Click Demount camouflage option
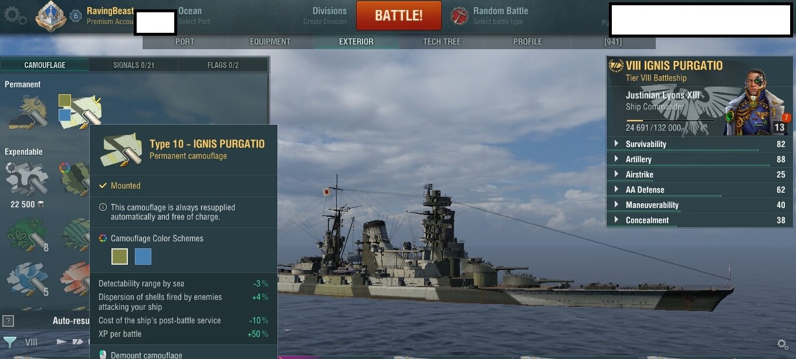Viewport: 796px width, 359px height. click(147, 355)
